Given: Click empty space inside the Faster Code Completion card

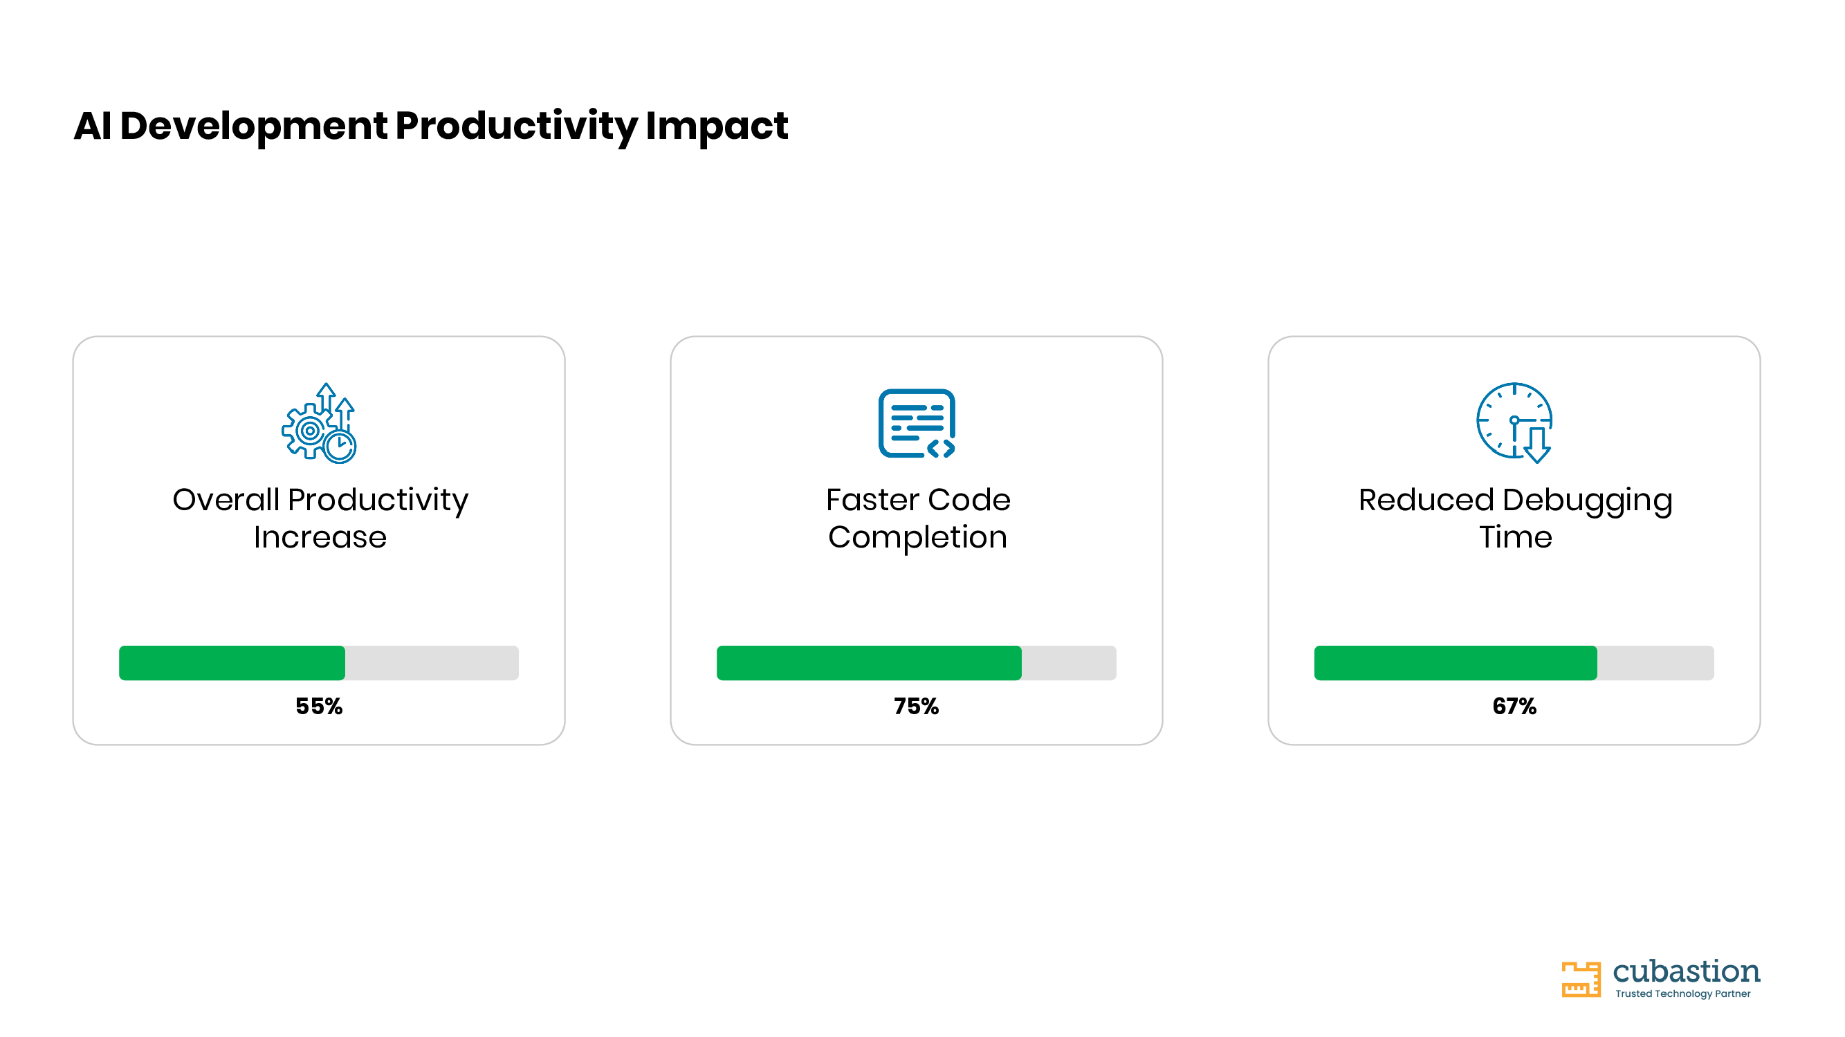Looking at the screenshot, I should (917, 597).
